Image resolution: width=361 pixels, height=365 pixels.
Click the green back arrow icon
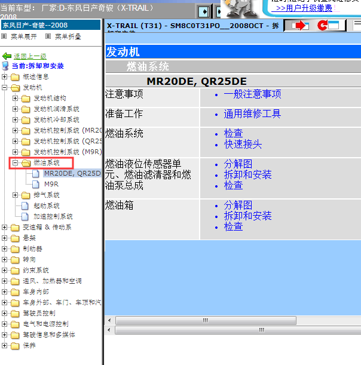click(7, 56)
